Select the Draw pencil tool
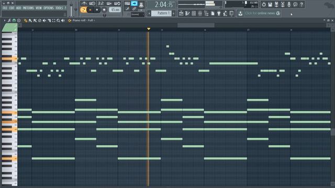 pyautogui.click(x=26, y=20)
